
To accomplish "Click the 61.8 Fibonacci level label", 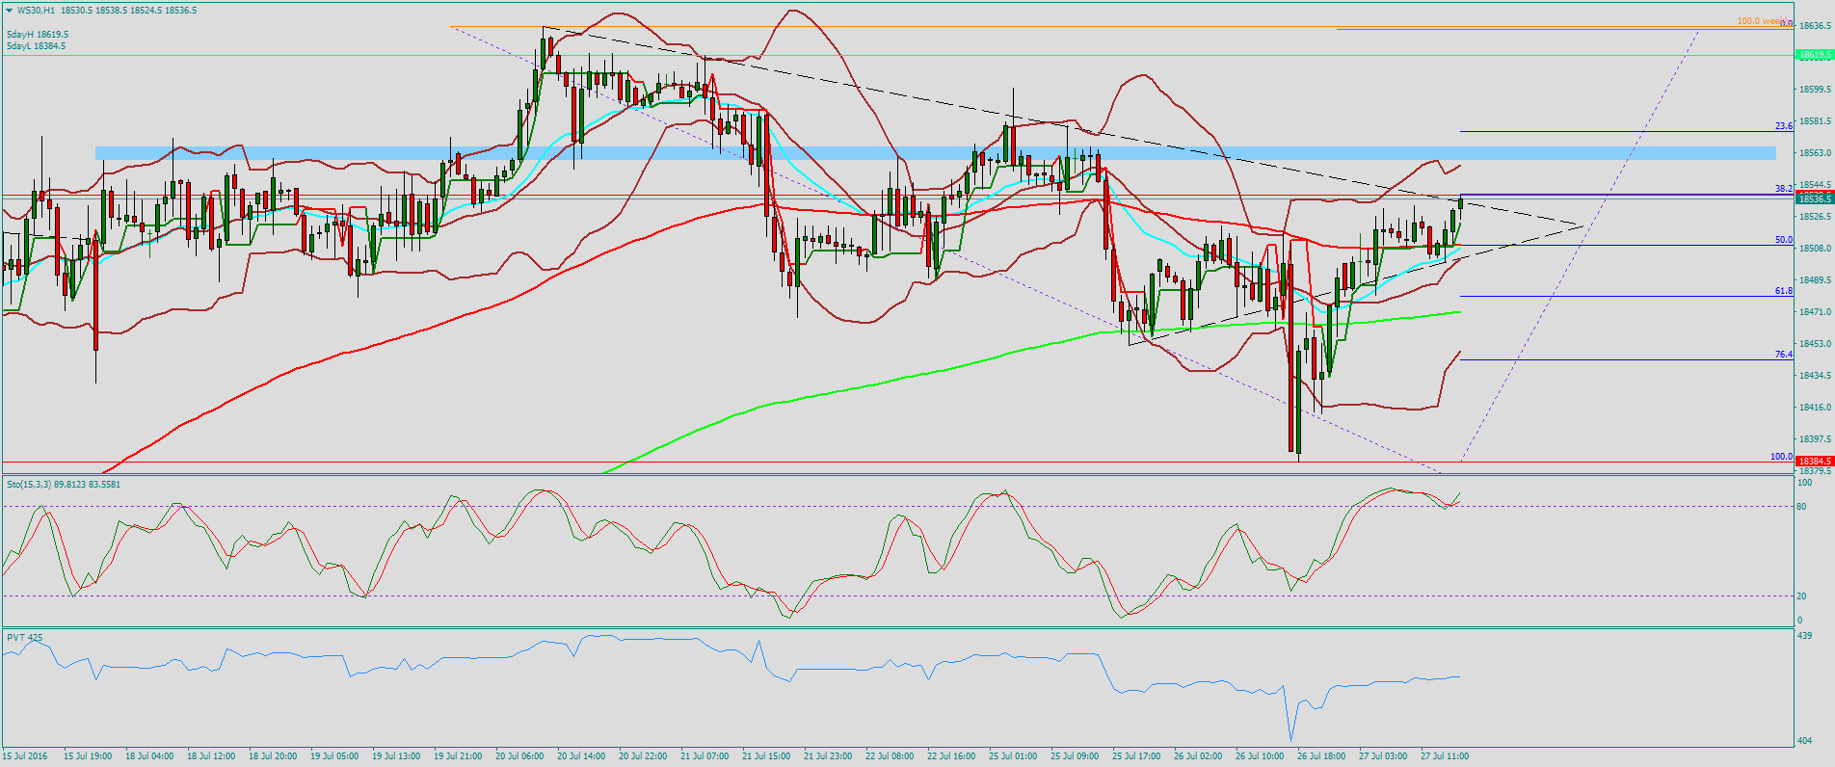I will [1783, 291].
